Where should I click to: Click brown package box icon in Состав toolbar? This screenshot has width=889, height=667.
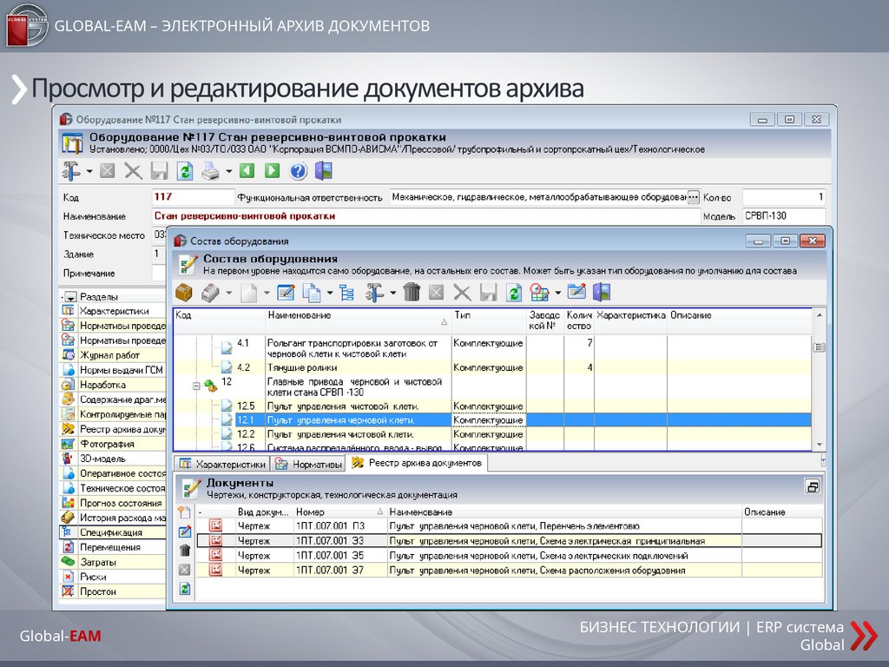coord(184,293)
